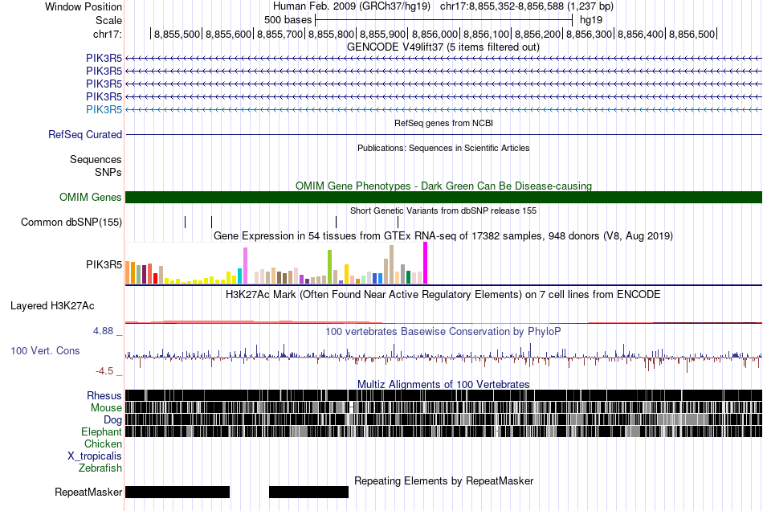Viewport: 763px width, 511px height.
Task: Click RepeatMasker block spanning 8,855,700
Action: pyautogui.click(x=308, y=492)
